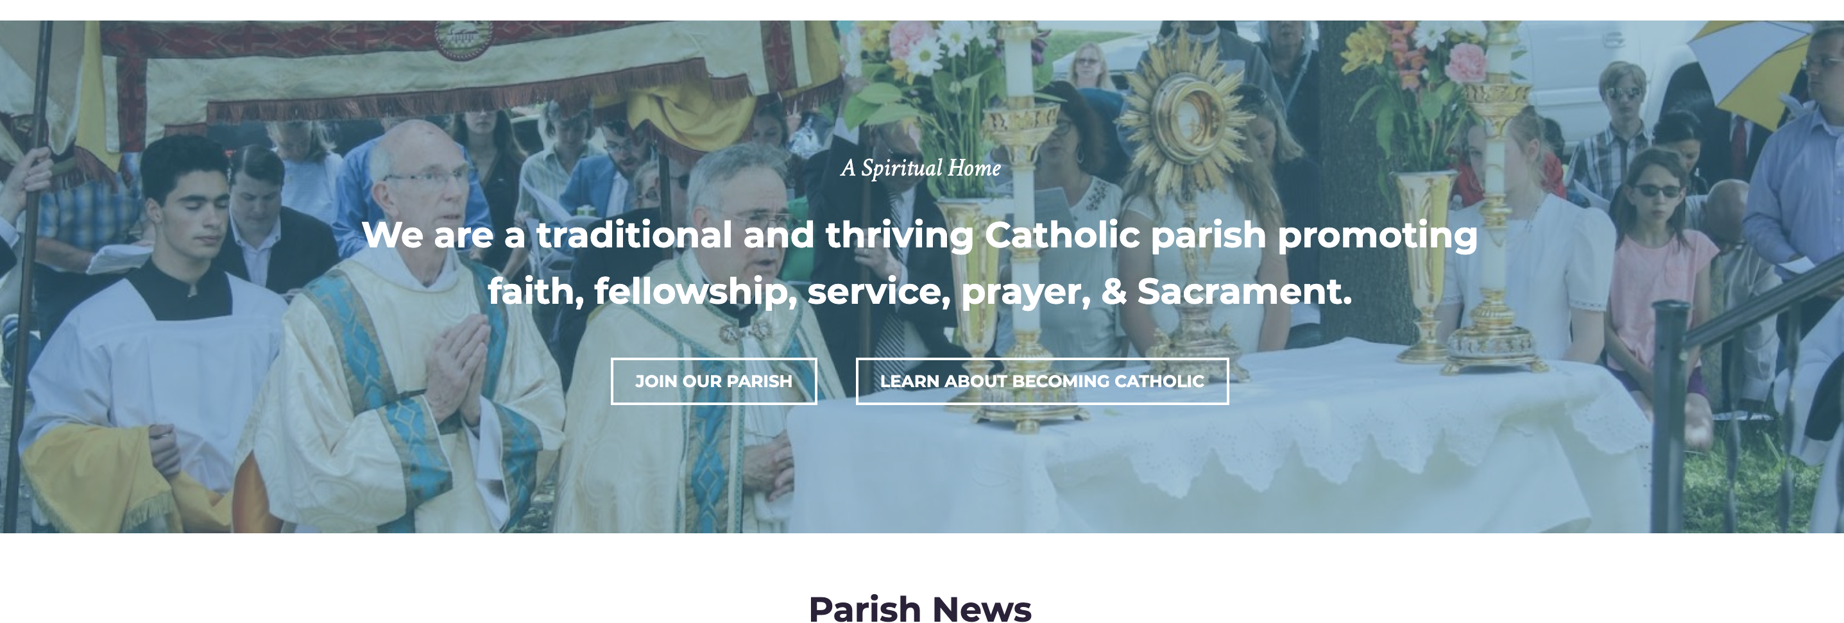The height and width of the screenshot is (623, 1844).
Task: Click the headline line mentioning traditional and thriving
Action: [920, 235]
